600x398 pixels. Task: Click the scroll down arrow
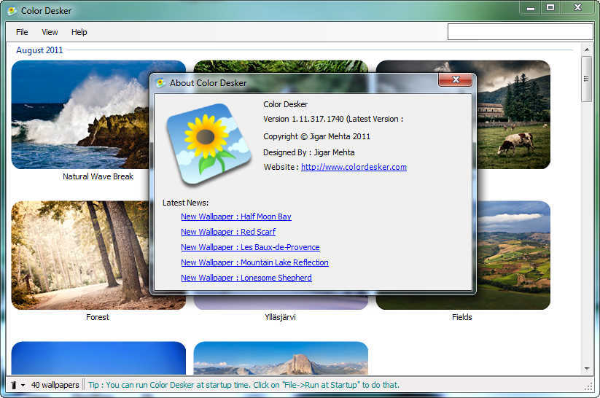point(587,369)
